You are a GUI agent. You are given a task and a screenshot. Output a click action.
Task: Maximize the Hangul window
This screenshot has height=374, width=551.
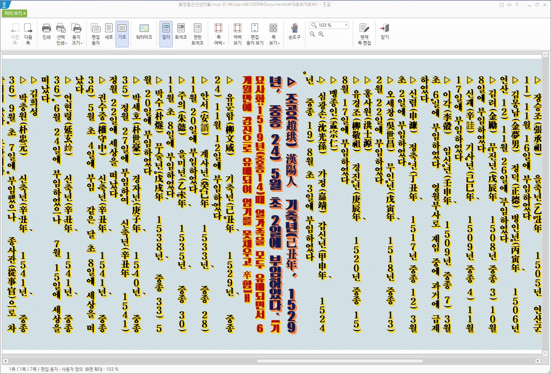coord(537,5)
